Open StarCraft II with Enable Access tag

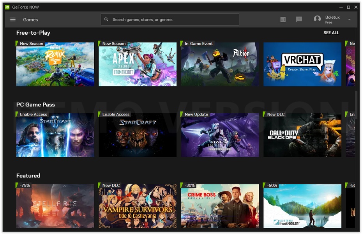[55, 135]
